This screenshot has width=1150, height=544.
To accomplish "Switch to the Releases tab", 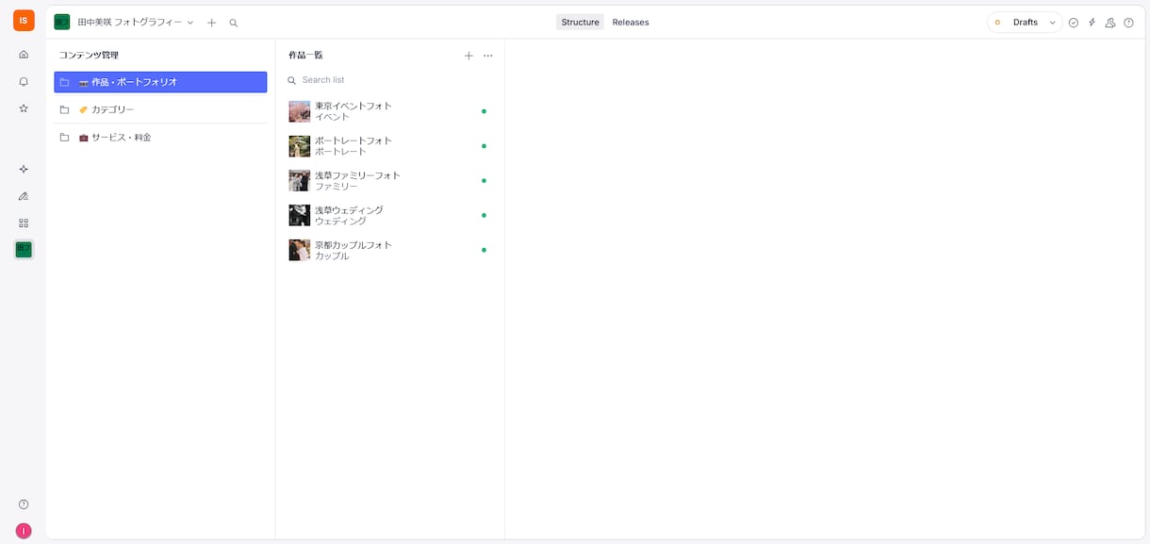I will coord(631,22).
